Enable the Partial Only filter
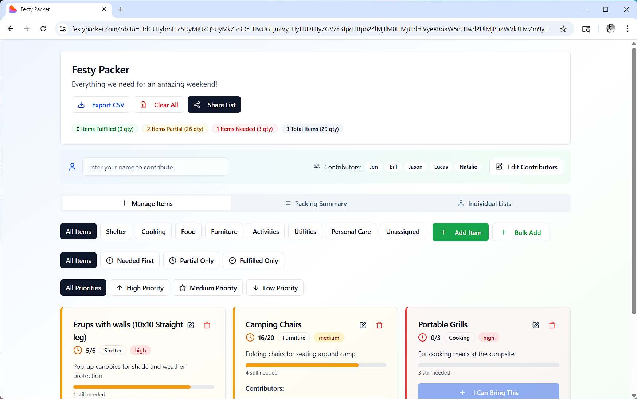The image size is (637, 399). [x=191, y=260]
